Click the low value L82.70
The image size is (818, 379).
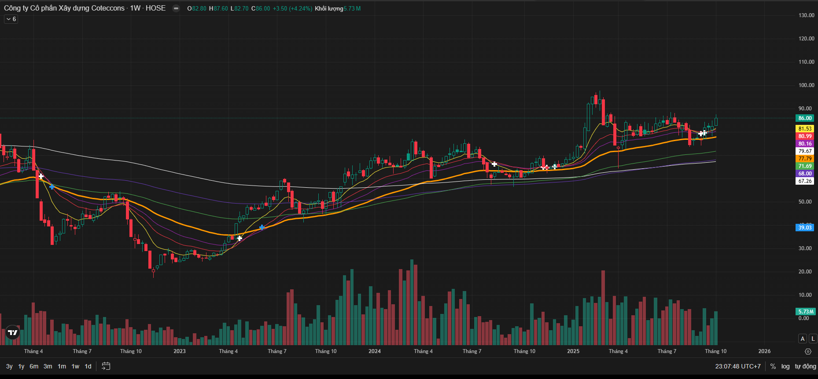pyautogui.click(x=240, y=8)
